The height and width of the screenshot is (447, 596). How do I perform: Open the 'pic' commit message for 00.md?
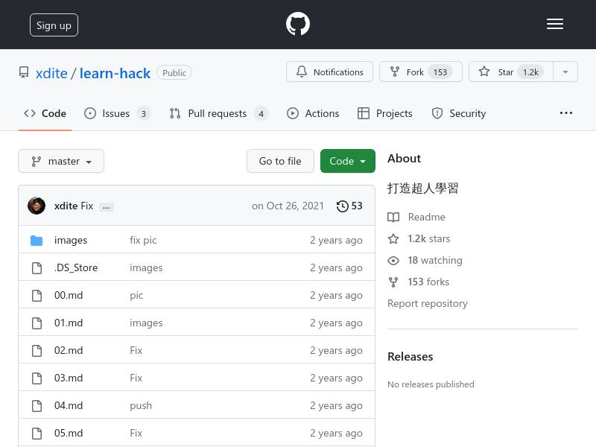[136, 295]
